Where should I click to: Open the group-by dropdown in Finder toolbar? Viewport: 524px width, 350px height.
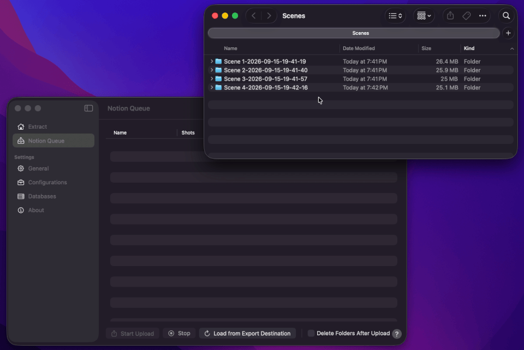point(424,16)
